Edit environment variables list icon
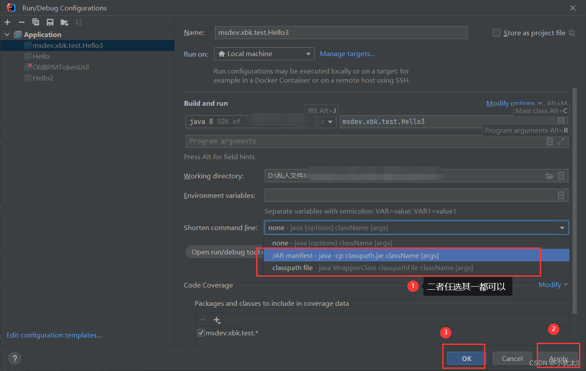 (561, 195)
